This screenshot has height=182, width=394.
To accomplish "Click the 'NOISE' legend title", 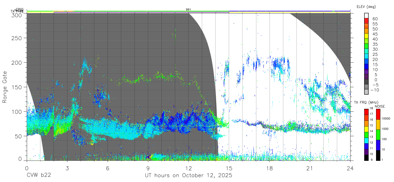I will (x=380, y=106).
